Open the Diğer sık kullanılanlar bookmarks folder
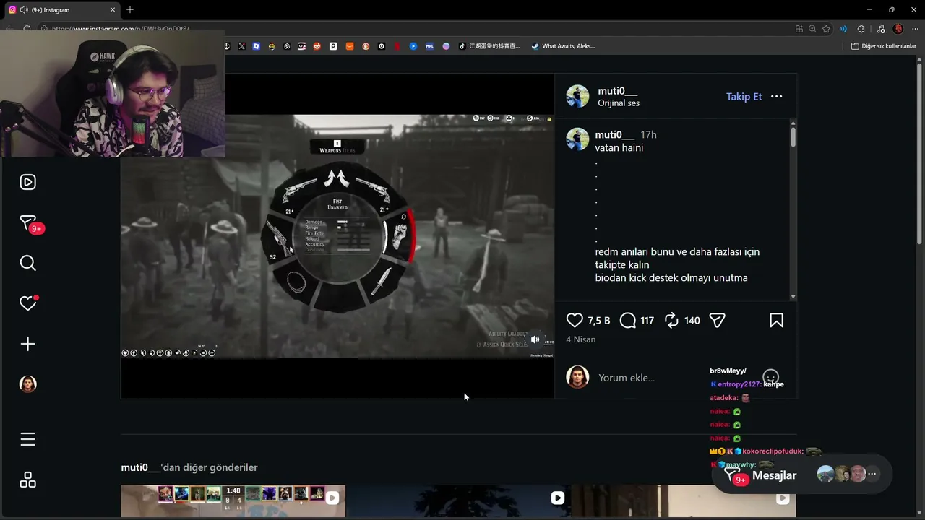 [x=884, y=46]
